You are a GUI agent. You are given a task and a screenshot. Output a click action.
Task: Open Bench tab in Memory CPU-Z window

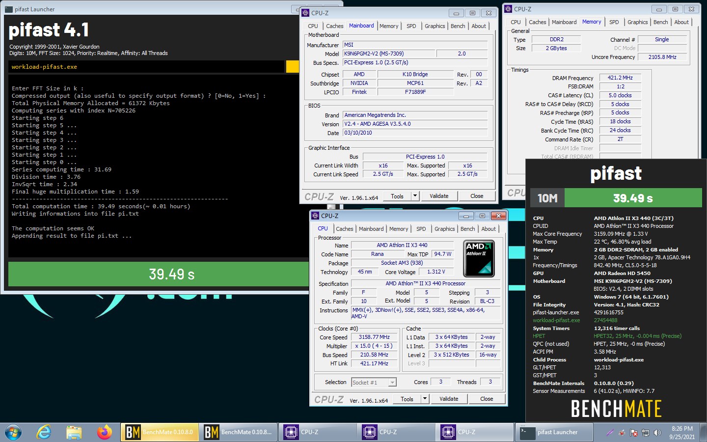[661, 22]
